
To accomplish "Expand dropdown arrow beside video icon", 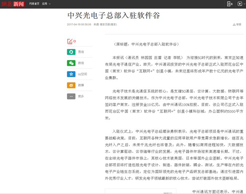I will [x=244, y=4].
